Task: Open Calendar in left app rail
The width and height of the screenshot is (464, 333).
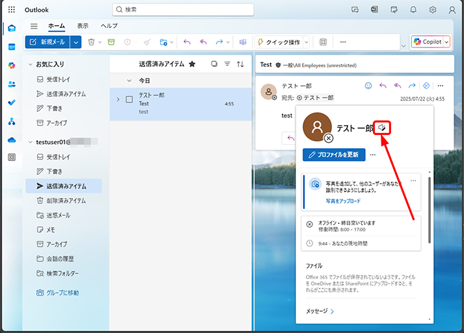Action: click(12, 47)
